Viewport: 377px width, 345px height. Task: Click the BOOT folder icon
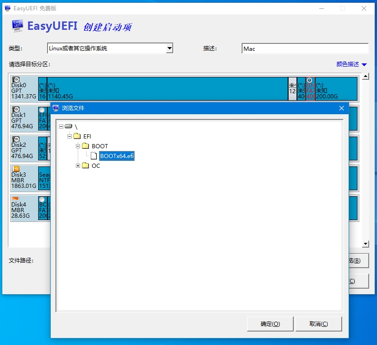tap(85, 146)
